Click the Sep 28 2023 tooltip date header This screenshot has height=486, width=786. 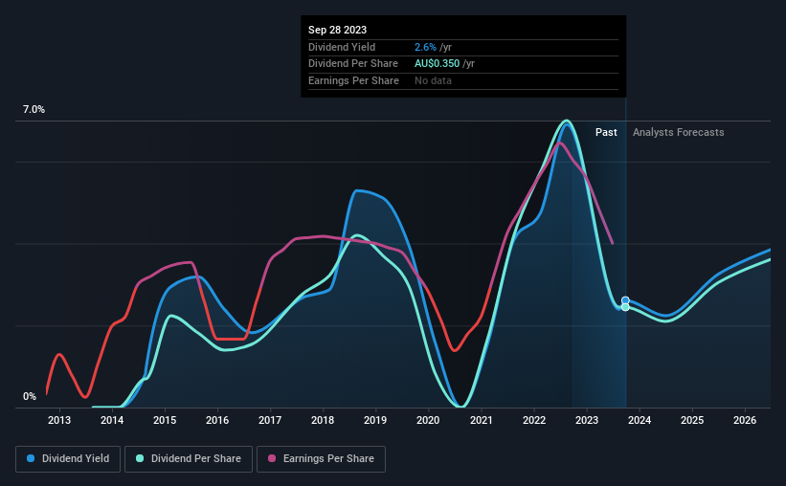tap(337, 30)
